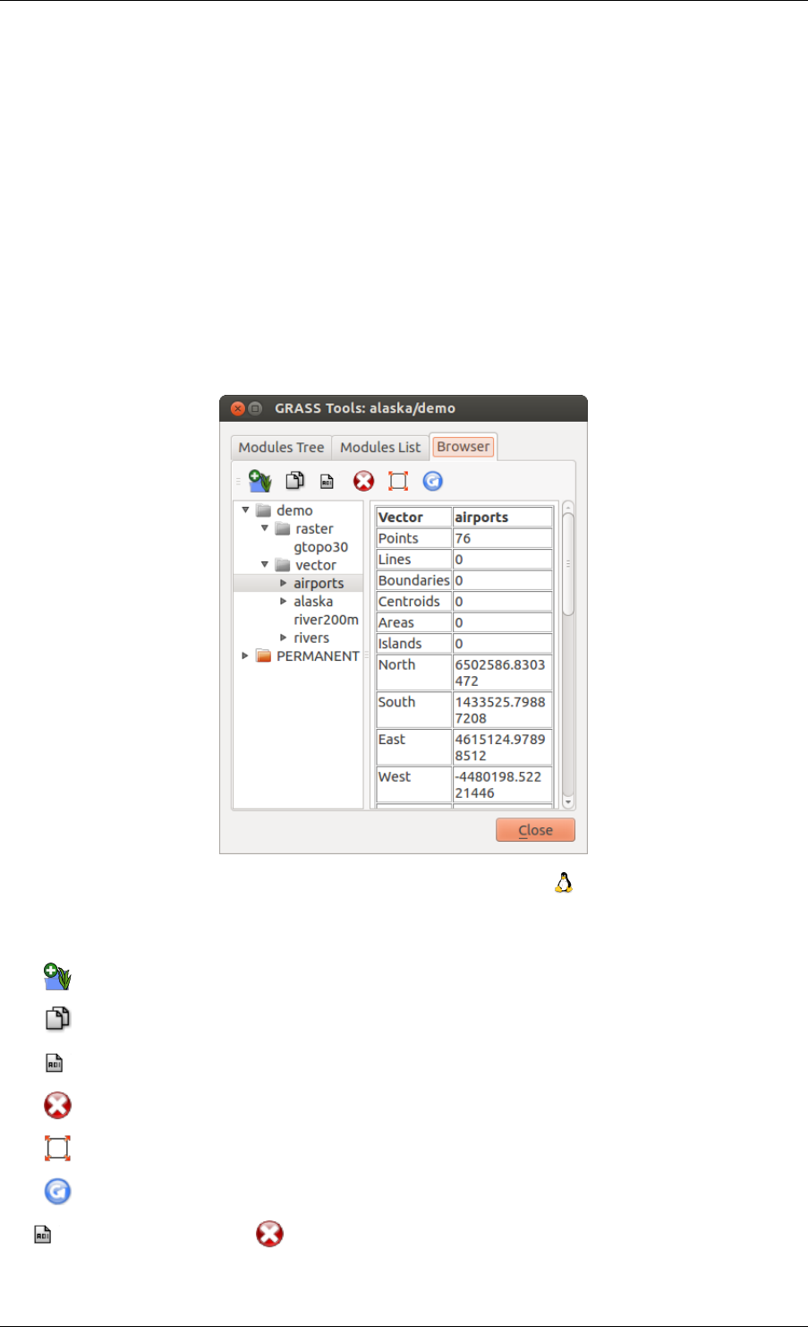This screenshot has height=1327, width=808.
Task: Click the 'Centroids' table cell
Action: point(413,602)
